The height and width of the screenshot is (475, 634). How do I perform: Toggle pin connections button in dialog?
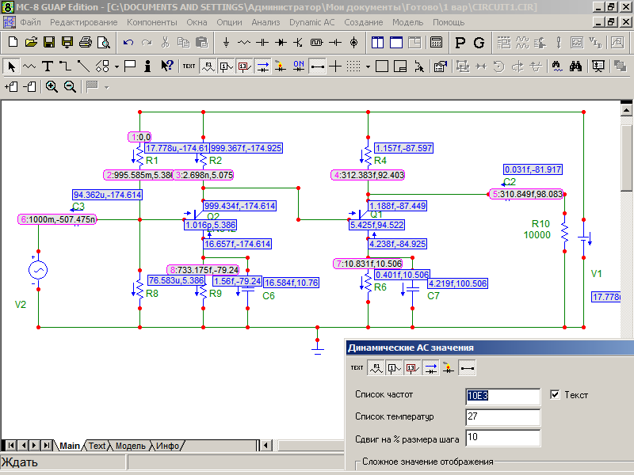point(468,367)
